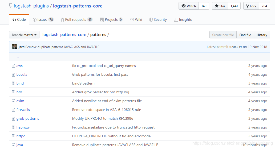This screenshot has height=148, width=275.
Task: Click the file icon beside bacula
Action: [14, 75]
